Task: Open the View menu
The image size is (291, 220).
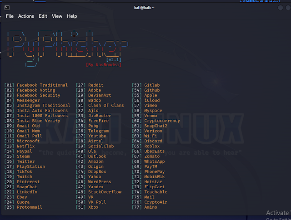Action: pos(57,16)
